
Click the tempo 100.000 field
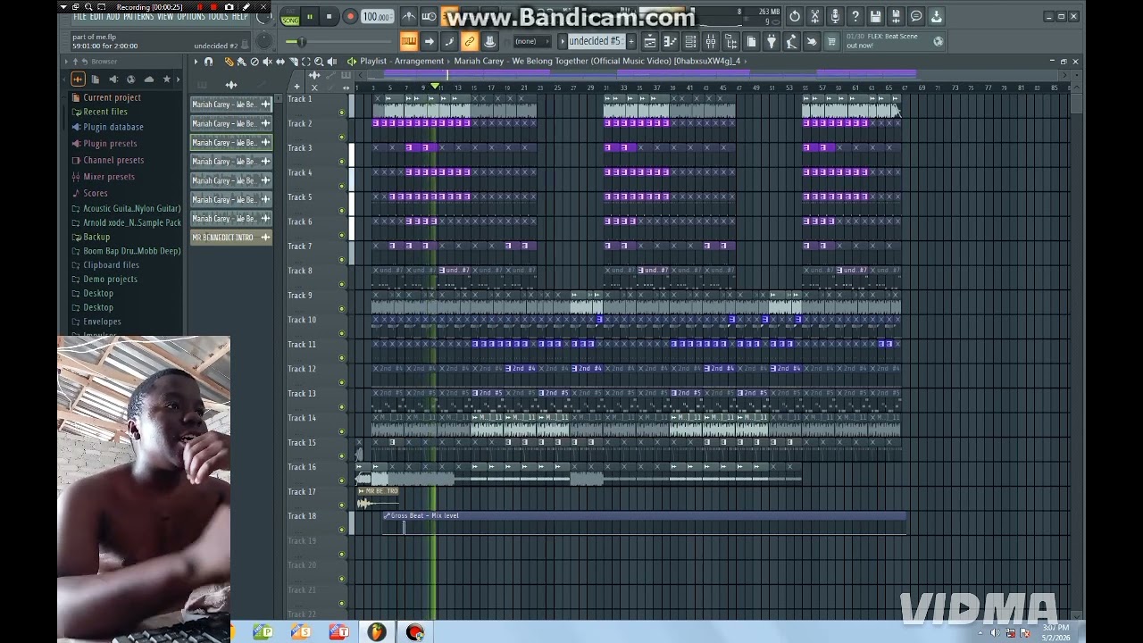coord(376,17)
